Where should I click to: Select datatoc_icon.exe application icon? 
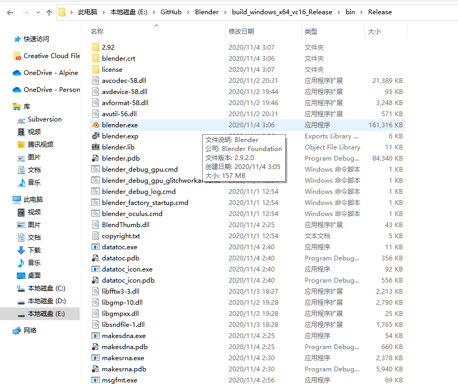click(96, 269)
